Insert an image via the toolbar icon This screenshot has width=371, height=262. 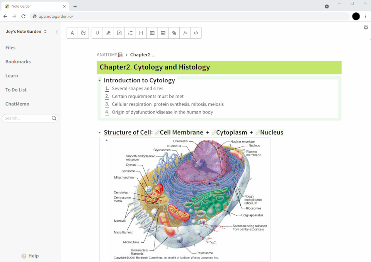pyautogui.click(x=163, y=33)
